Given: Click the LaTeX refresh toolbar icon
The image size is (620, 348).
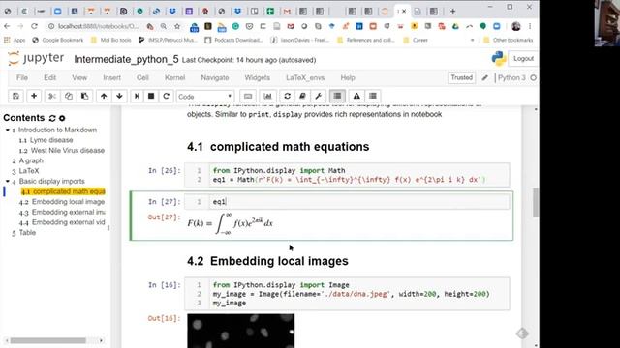Looking at the screenshot, I should (288, 96).
